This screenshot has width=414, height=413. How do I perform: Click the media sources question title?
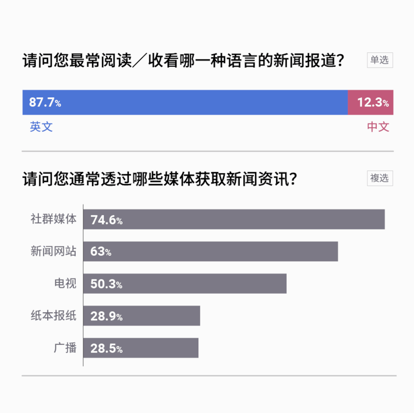coord(159,179)
